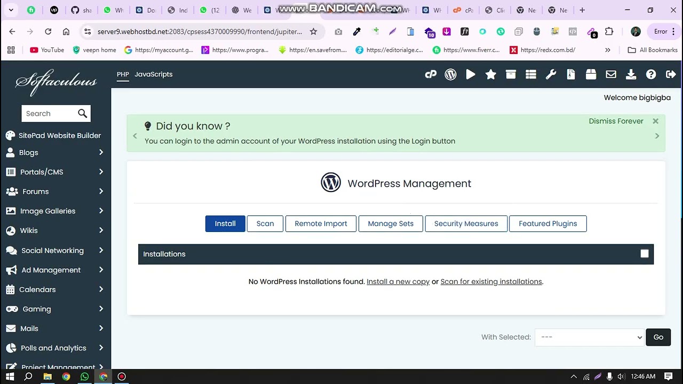This screenshot has width=683, height=384.
Task: Open WordPress Manager icon in Softaculous header
Action: coord(451,75)
